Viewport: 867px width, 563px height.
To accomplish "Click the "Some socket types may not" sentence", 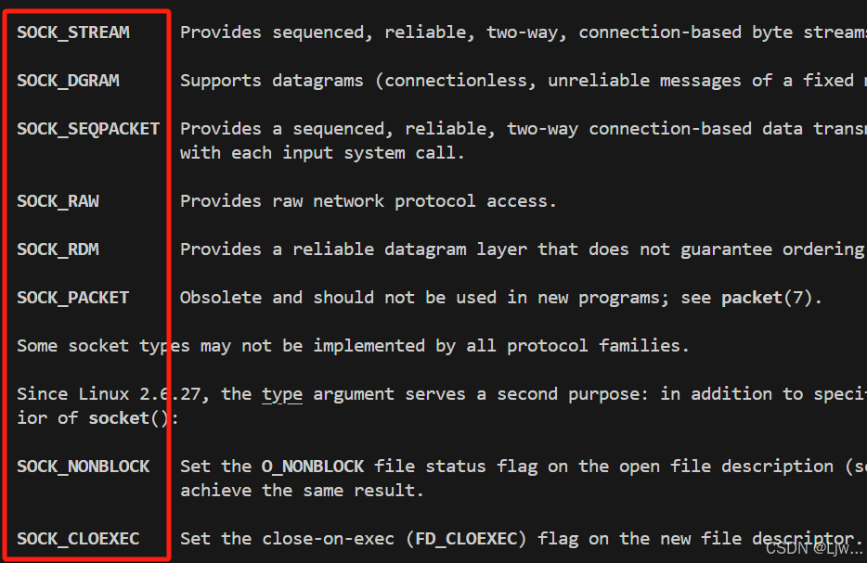I will click(353, 346).
